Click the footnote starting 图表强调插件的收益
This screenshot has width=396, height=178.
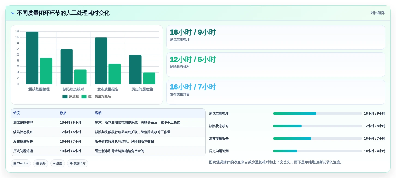tap(276, 162)
